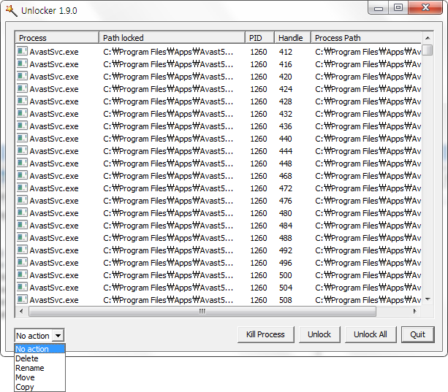Choose No action in the dropdown list
Viewport: 448px width, 392px height.
tap(39, 349)
